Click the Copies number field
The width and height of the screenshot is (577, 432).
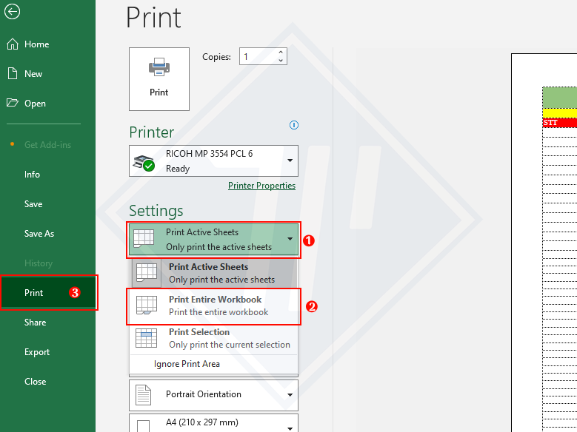coord(258,57)
